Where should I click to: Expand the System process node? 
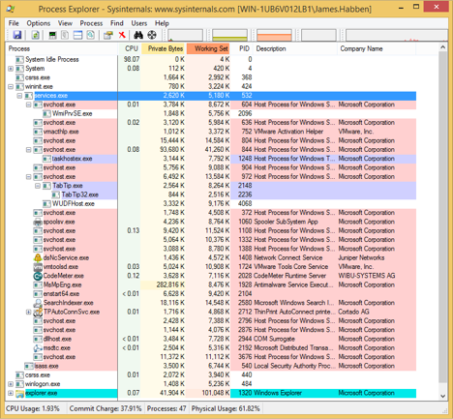point(11,69)
